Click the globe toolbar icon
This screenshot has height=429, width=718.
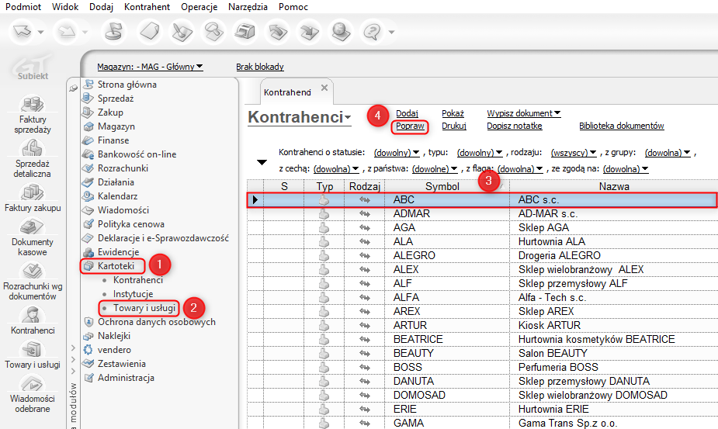(340, 32)
